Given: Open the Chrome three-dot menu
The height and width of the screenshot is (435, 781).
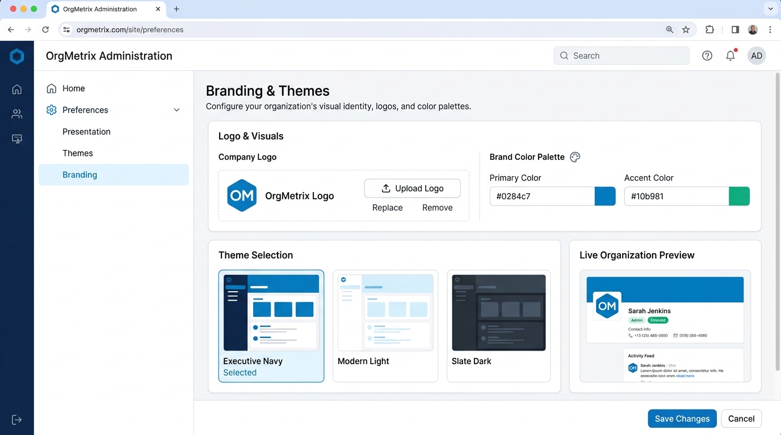Looking at the screenshot, I should (x=770, y=29).
